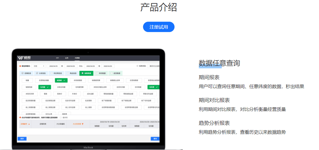Click the filter funnel icon on 大分类名称
This screenshot has height=150, width=319.
coord(82,124)
